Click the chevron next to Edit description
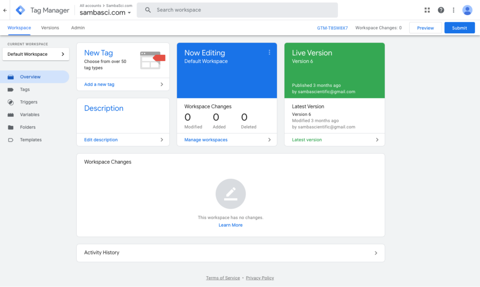The height and width of the screenshot is (287, 480). click(162, 140)
